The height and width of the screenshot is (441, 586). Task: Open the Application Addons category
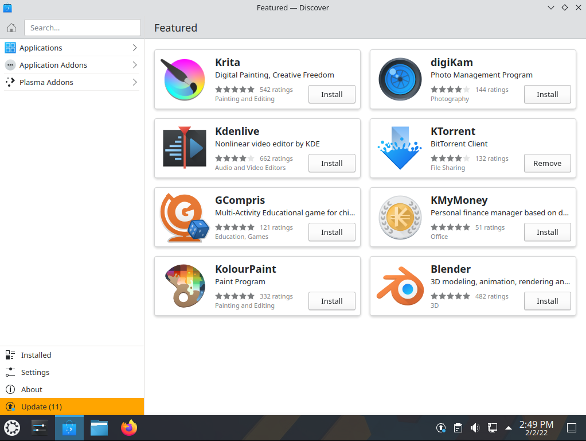[72, 65]
